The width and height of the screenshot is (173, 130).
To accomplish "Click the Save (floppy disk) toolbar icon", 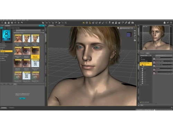I will (12, 23).
